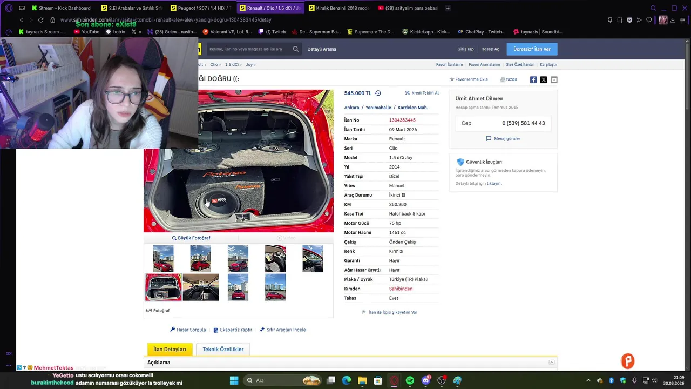Image resolution: width=691 pixels, height=389 pixels.
Task: Add listing via Favorilerime Ekle
Action: coord(469,79)
